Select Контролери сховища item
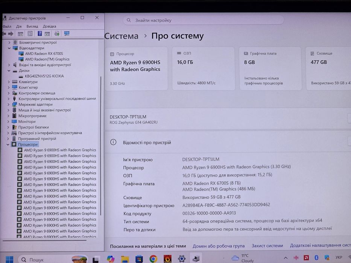The width and height of the screenshot is (351, 263). coord(37,93)
